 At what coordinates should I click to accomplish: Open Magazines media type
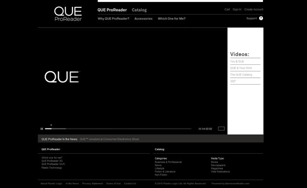(x=217, y=169)
